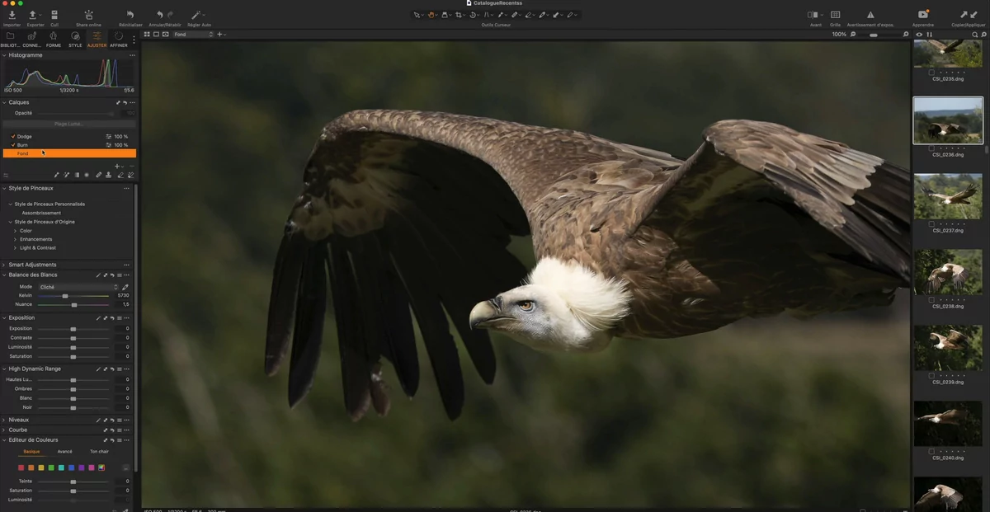This screenshot has height=512, width=990.
Task: Tick the checkbox under CSI_0238.dng
Action: (931, 299)
